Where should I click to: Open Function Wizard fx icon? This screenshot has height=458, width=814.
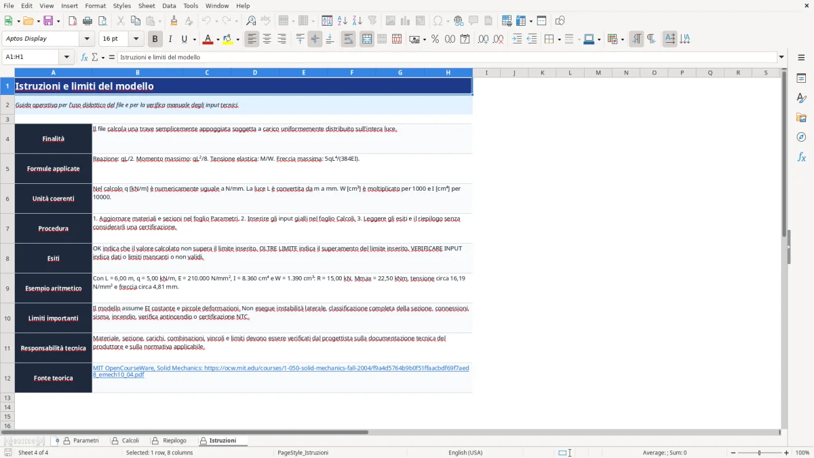(x=85, y=58)
